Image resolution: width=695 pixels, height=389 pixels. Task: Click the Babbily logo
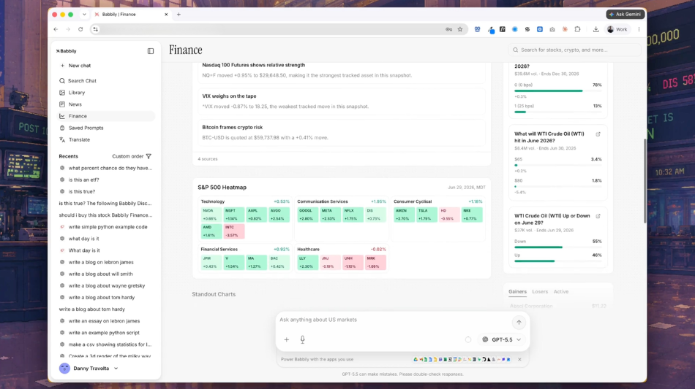67,51
